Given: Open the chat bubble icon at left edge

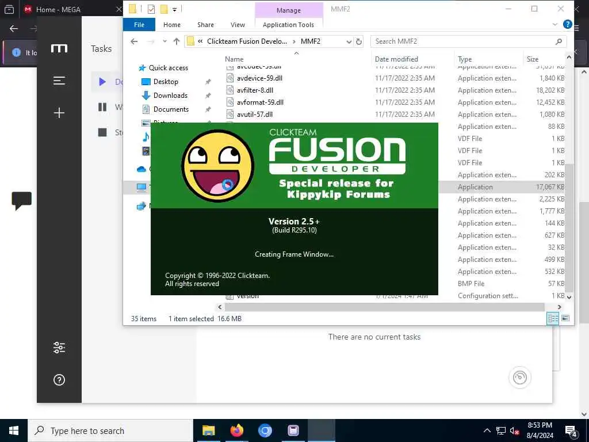Looking at the screenshot, I should point(21,200).
